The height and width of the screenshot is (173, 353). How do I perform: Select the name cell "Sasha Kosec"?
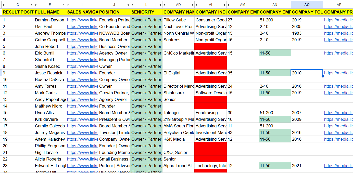(x=50, y=66)
